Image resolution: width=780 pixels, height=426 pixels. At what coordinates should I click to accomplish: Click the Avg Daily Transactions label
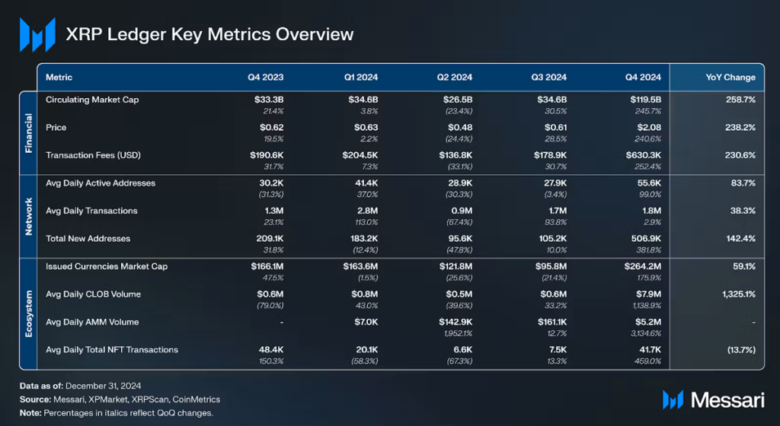tap(91, 211)
